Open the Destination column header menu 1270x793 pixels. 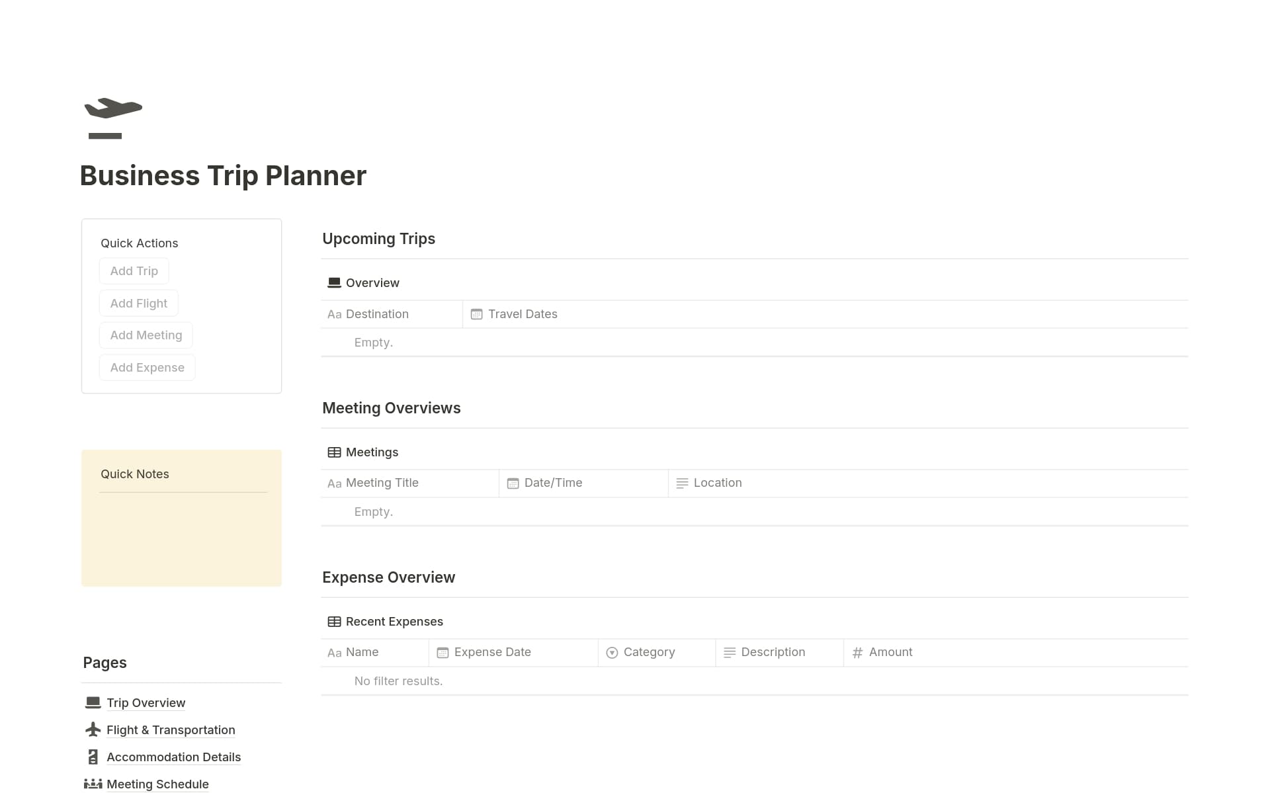[x=377, y=314]
